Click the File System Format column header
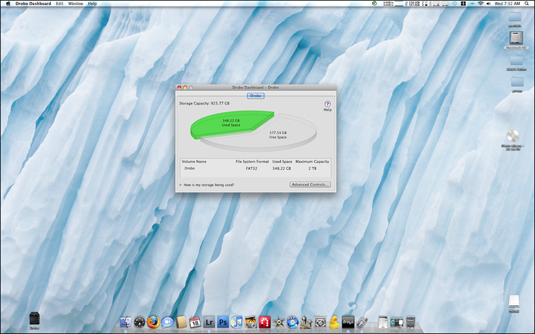The width and height of the screenshot is (535, 334). (x=252, y=162)
